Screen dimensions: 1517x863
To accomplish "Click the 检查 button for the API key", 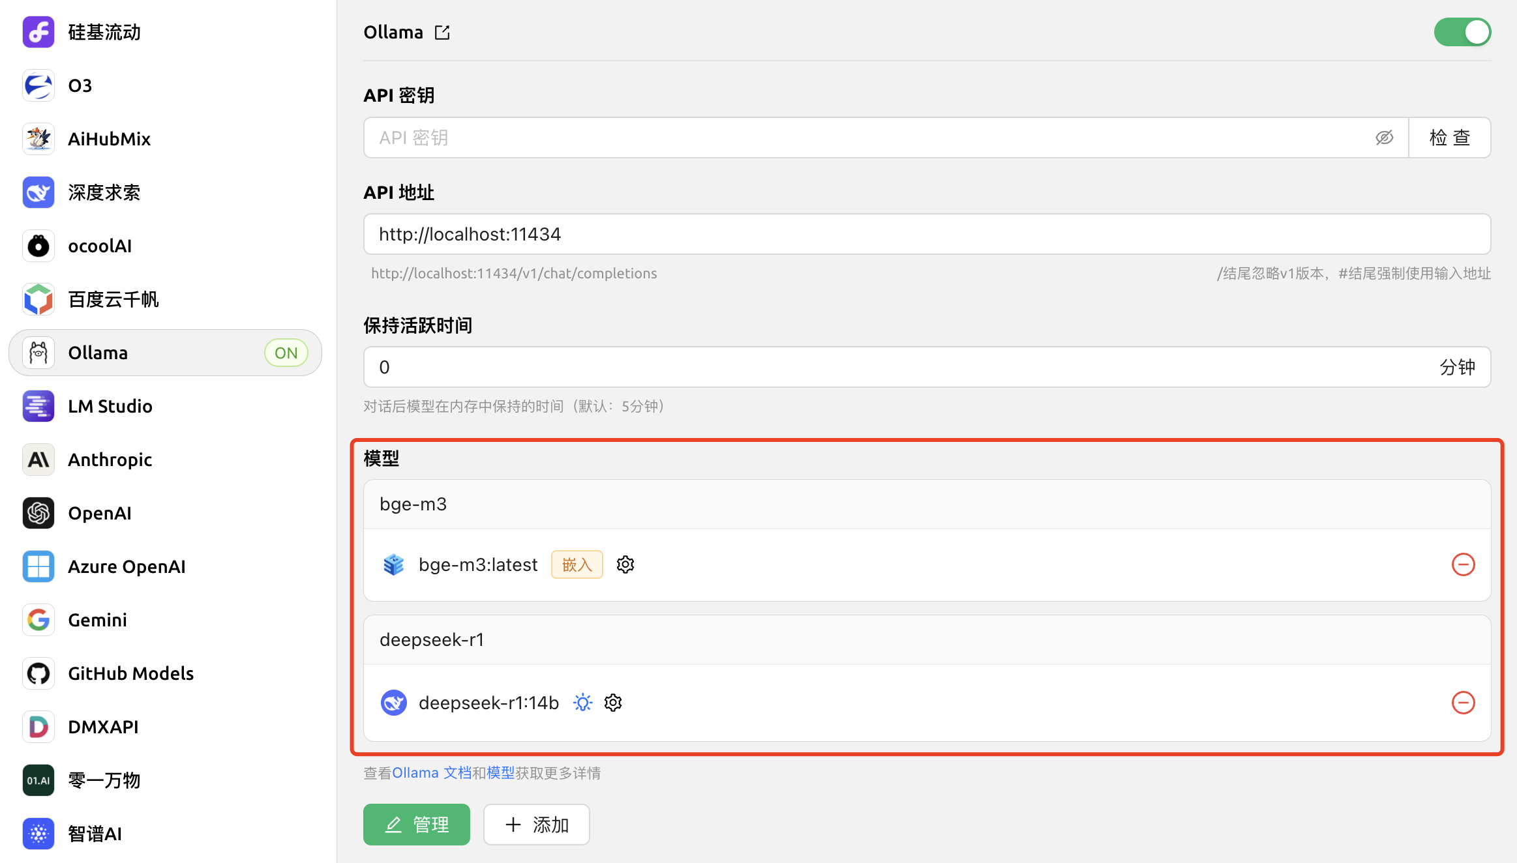I will click(1449, 138).
